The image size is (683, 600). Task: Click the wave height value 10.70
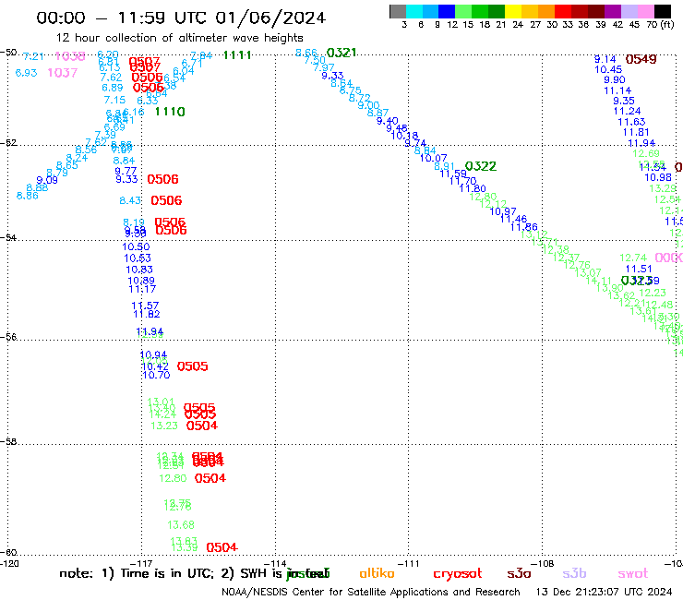[x=156, y=375]
